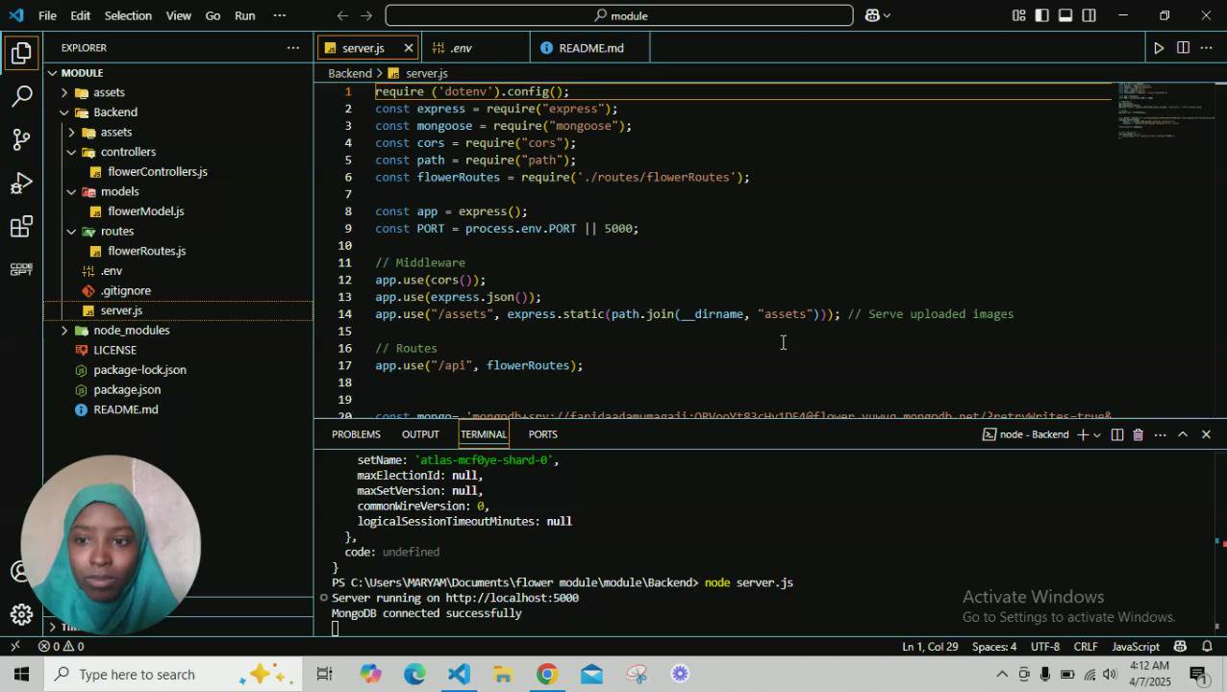Click the command center search box

pyautogui.click(x=618, y=15)
